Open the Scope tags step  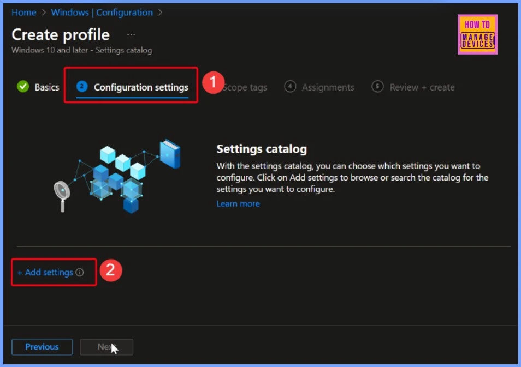(245, 87)
